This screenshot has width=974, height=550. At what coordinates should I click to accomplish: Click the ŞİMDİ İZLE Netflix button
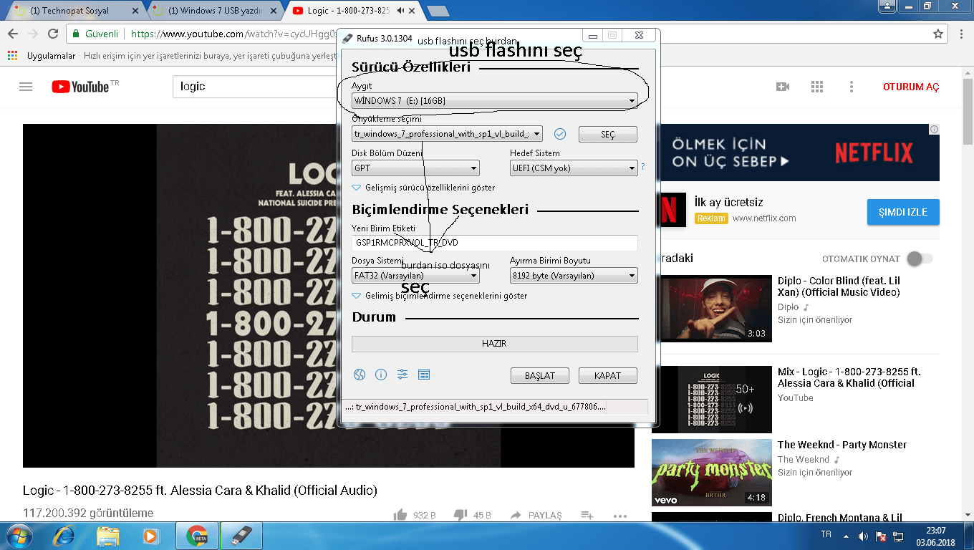click(x=903, y=212)
